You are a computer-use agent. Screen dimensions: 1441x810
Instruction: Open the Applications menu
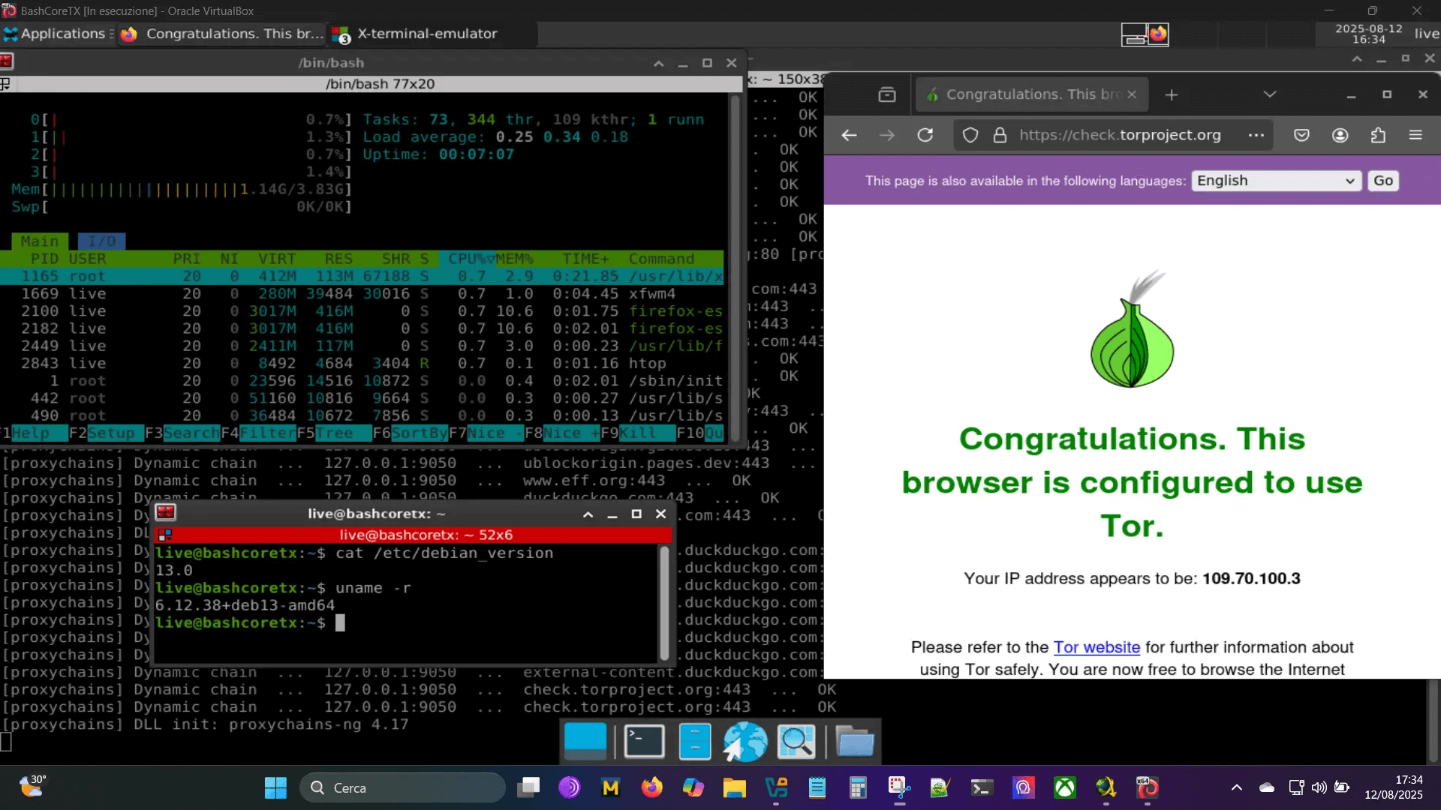57,34
